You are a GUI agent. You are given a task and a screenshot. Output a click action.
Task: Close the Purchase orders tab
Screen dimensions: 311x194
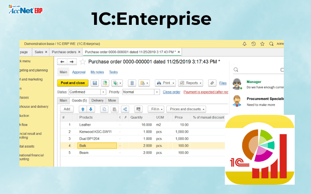coord(79,52)
